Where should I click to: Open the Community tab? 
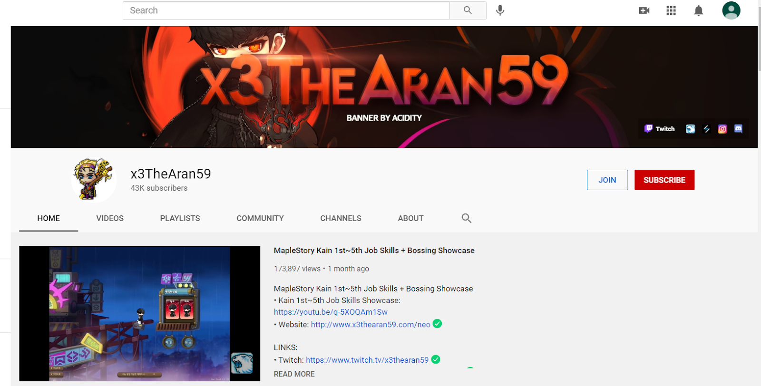click(260, 218)
